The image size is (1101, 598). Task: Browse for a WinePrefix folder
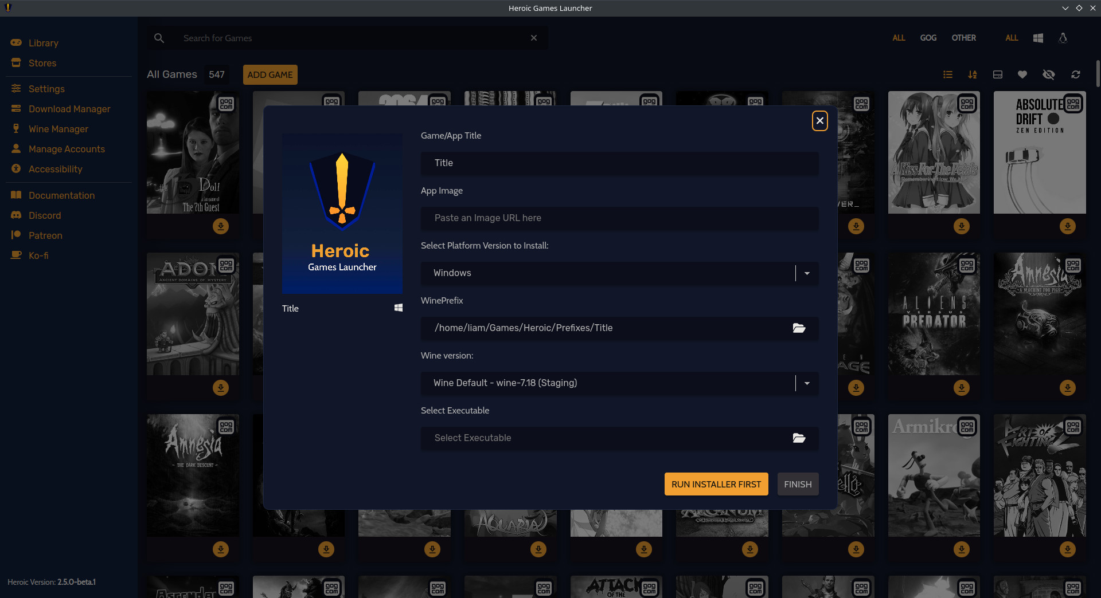tap(799, 328)
